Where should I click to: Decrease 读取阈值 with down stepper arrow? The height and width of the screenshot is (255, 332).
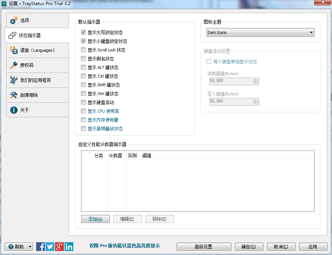coord(256,83)
